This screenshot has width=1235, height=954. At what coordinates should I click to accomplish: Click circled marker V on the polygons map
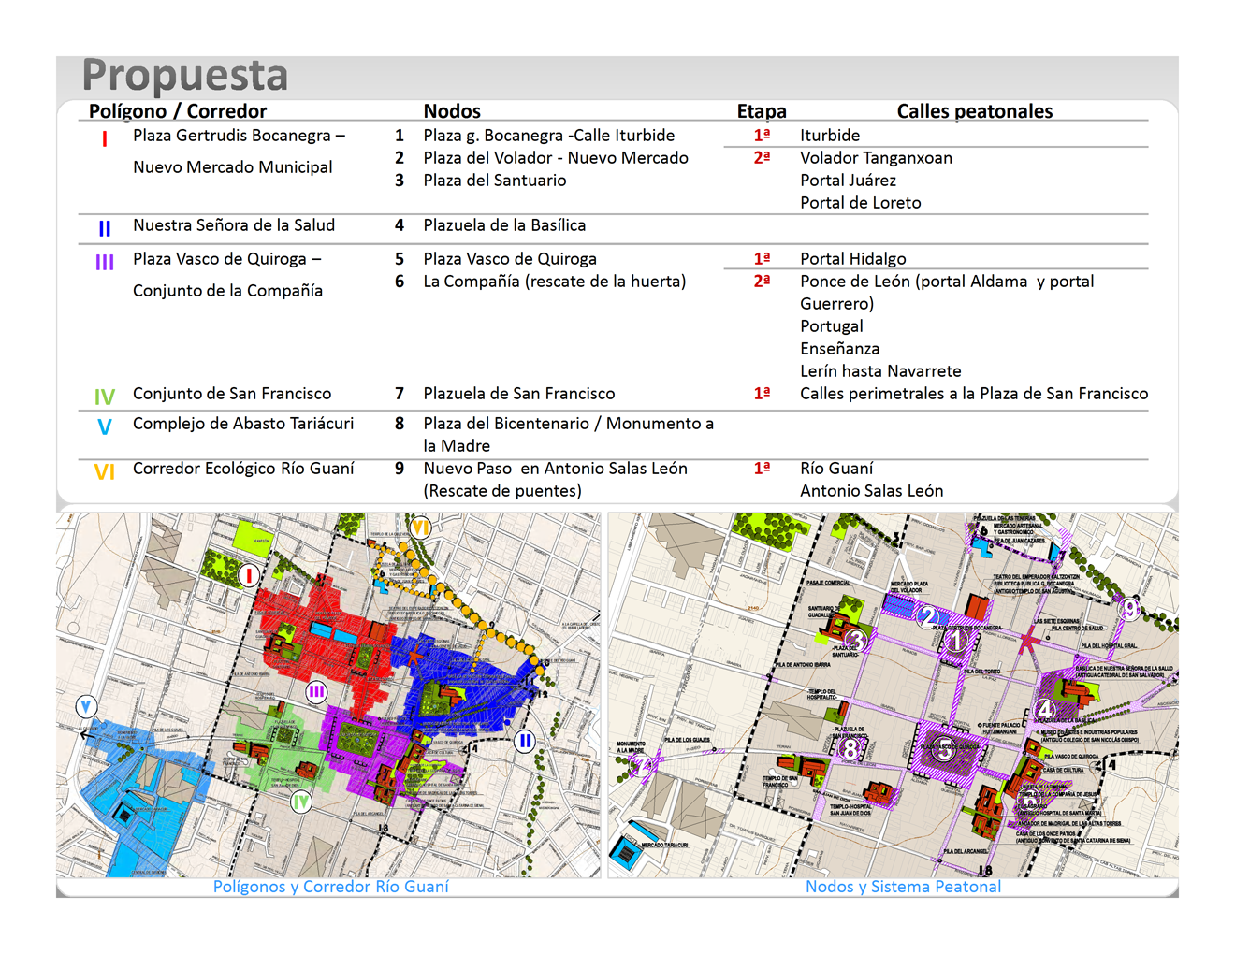coord(86,706)
